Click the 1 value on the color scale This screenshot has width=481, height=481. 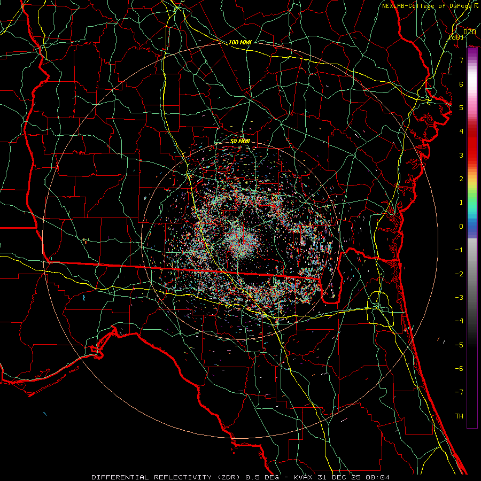click(x=461, y=203)
